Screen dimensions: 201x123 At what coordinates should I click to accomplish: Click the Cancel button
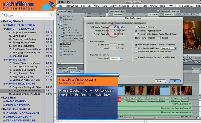point(160,81)
